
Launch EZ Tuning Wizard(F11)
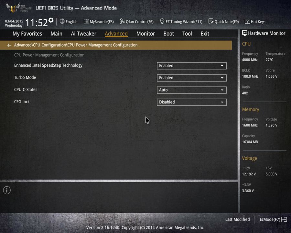[x=184, y=22]
